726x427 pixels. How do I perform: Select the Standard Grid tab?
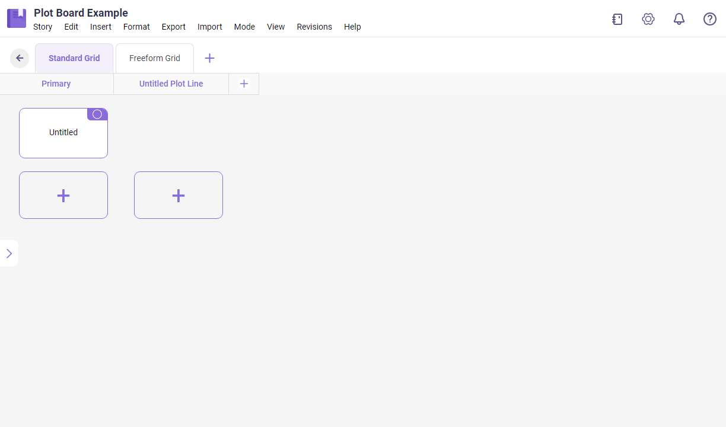pyautogui.click(x=74, y=58)
